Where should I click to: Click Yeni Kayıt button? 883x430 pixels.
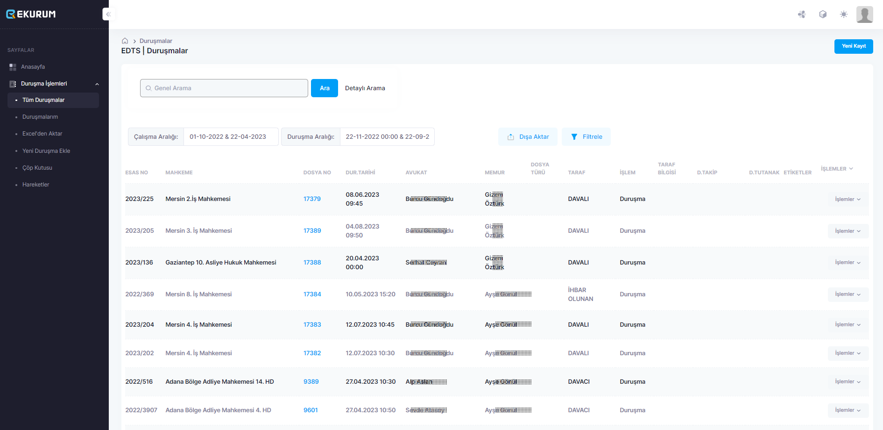pos(853,46)
